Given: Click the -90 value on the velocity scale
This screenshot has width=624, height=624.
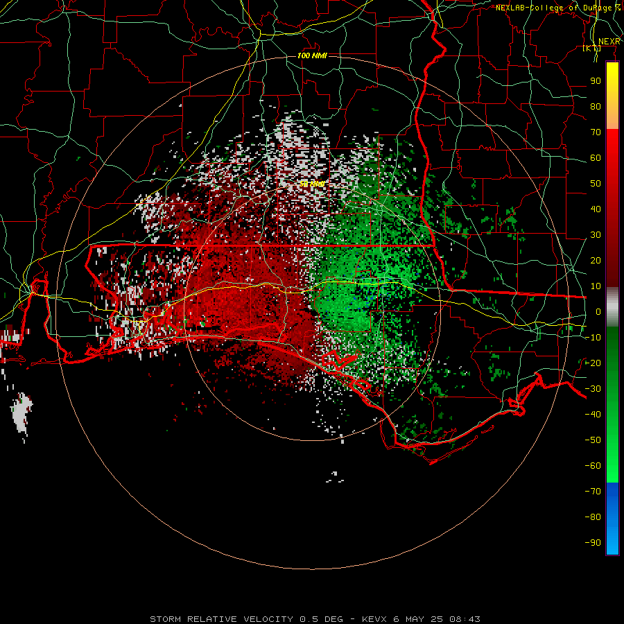Looking at the screenshot, I should (x=593, y=543).
